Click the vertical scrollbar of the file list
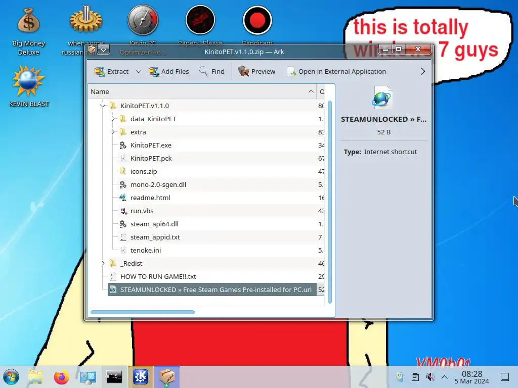Viewport: 518px width, 388px height. point(330,202)
